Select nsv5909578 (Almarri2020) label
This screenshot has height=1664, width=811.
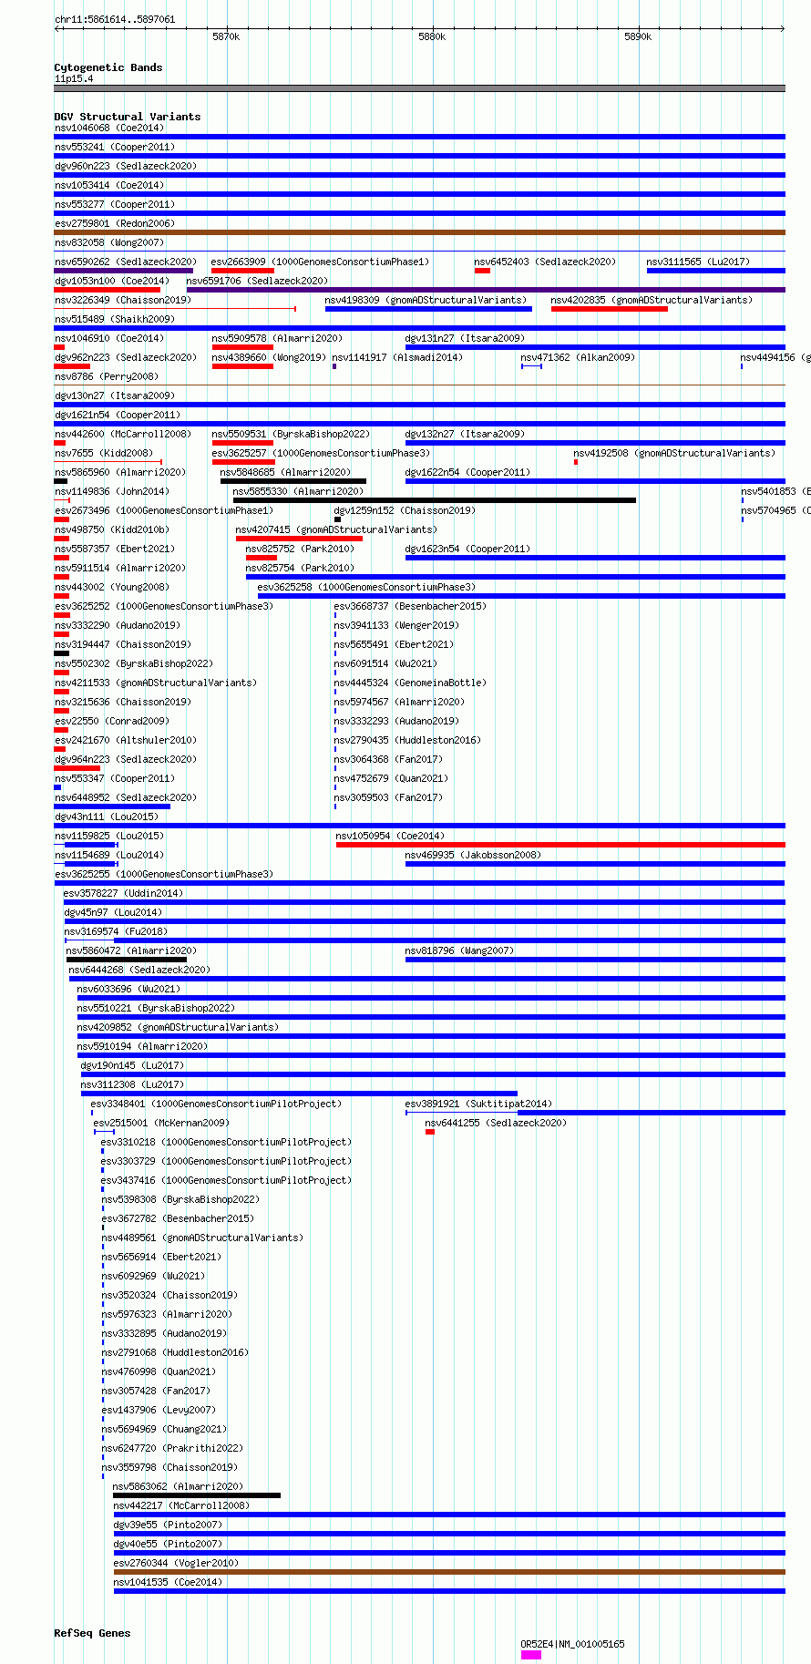coord(278,338)
